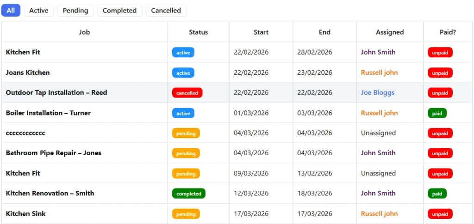
Task: Click pending badge for Bathroom Pipe Repair – Jones
Action: 186,153
